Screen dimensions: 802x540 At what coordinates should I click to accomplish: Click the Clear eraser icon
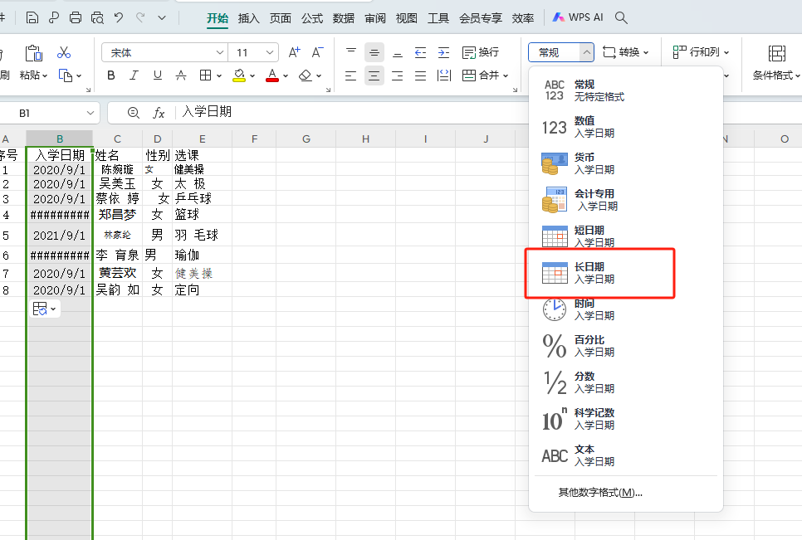pyautogui.click(x=306, y=75)
